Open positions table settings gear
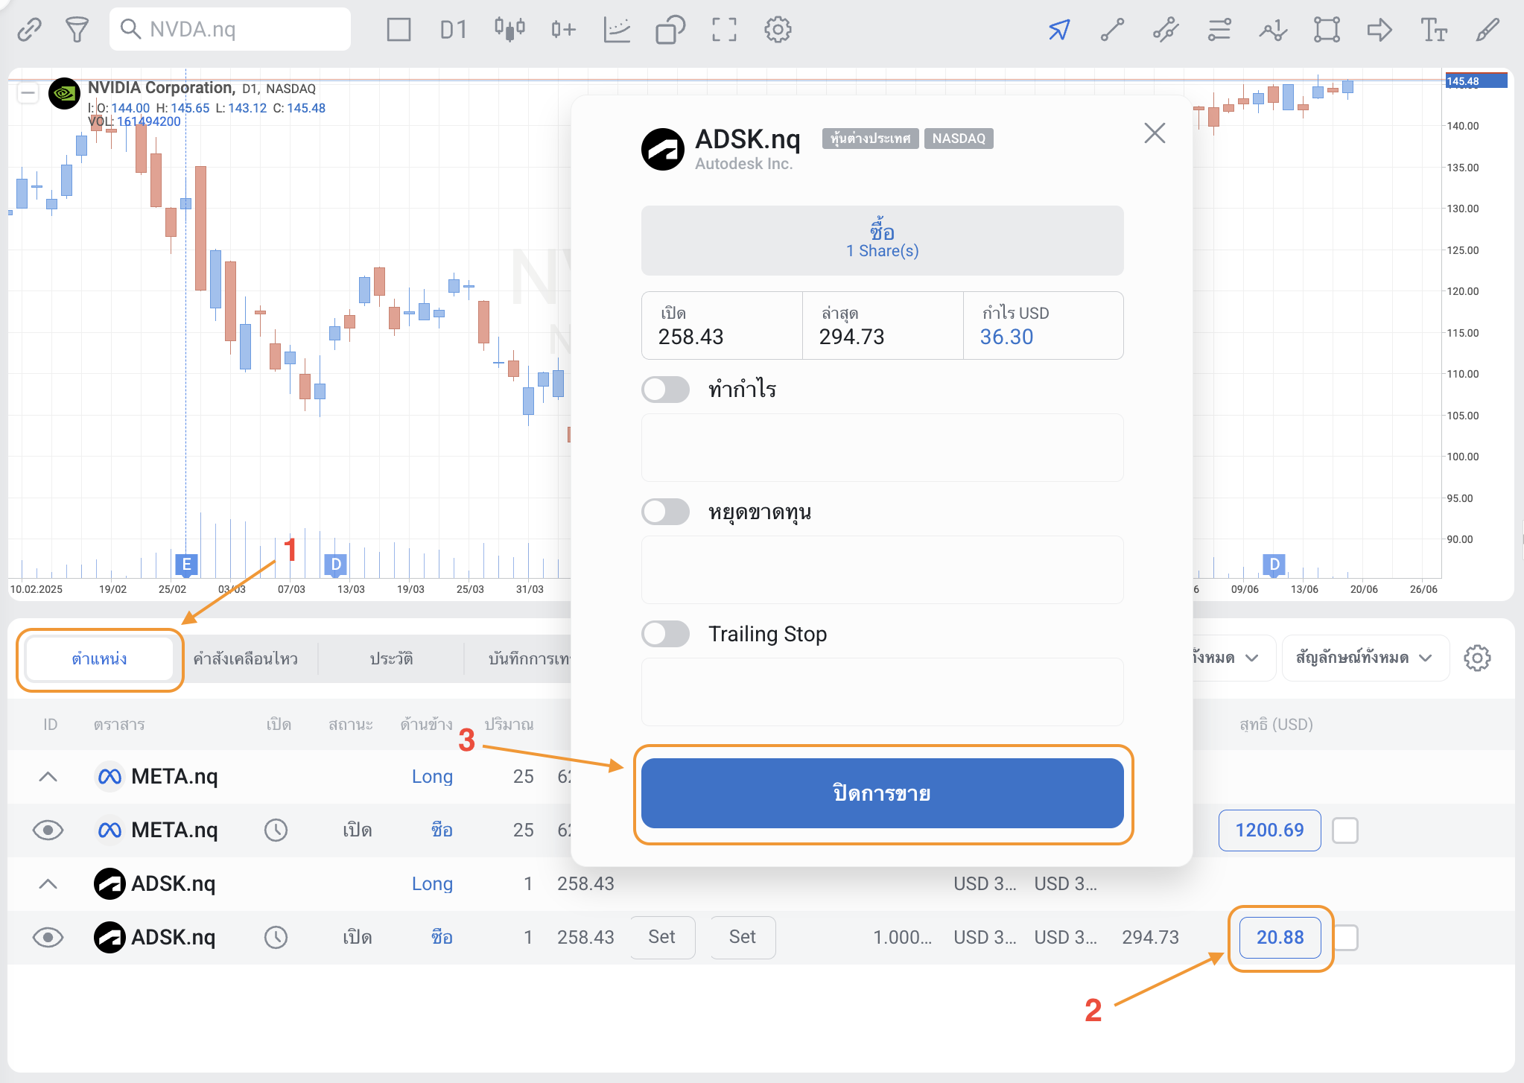The height and width of the screenshot is (1083, 1524). 1477,658
